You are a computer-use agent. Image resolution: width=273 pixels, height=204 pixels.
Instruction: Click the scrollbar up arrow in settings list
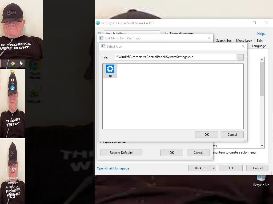tap(262, 60)
